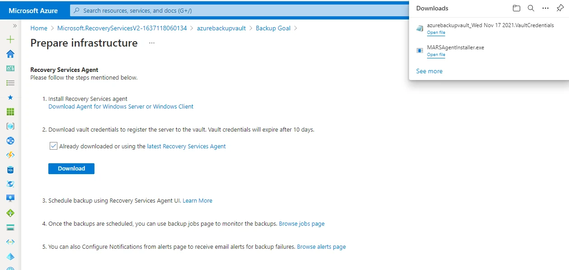Open the downloads folder icon
This screenshot has width=569, height=270.
coord(516,8)
